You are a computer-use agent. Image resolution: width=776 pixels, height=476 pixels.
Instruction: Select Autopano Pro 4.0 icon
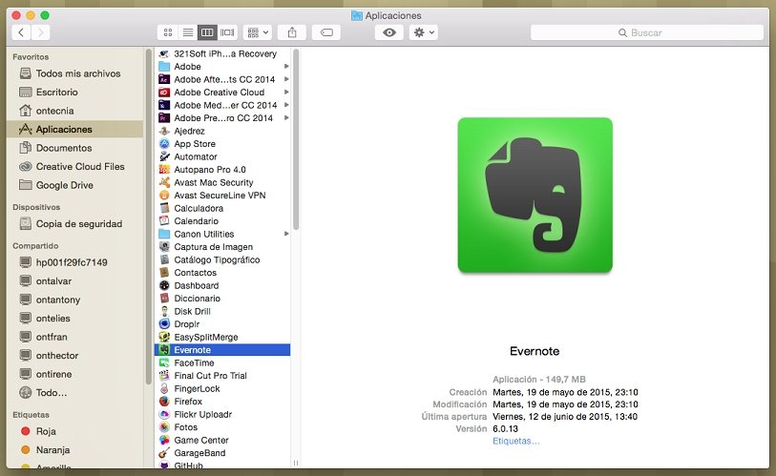(164, 170)
